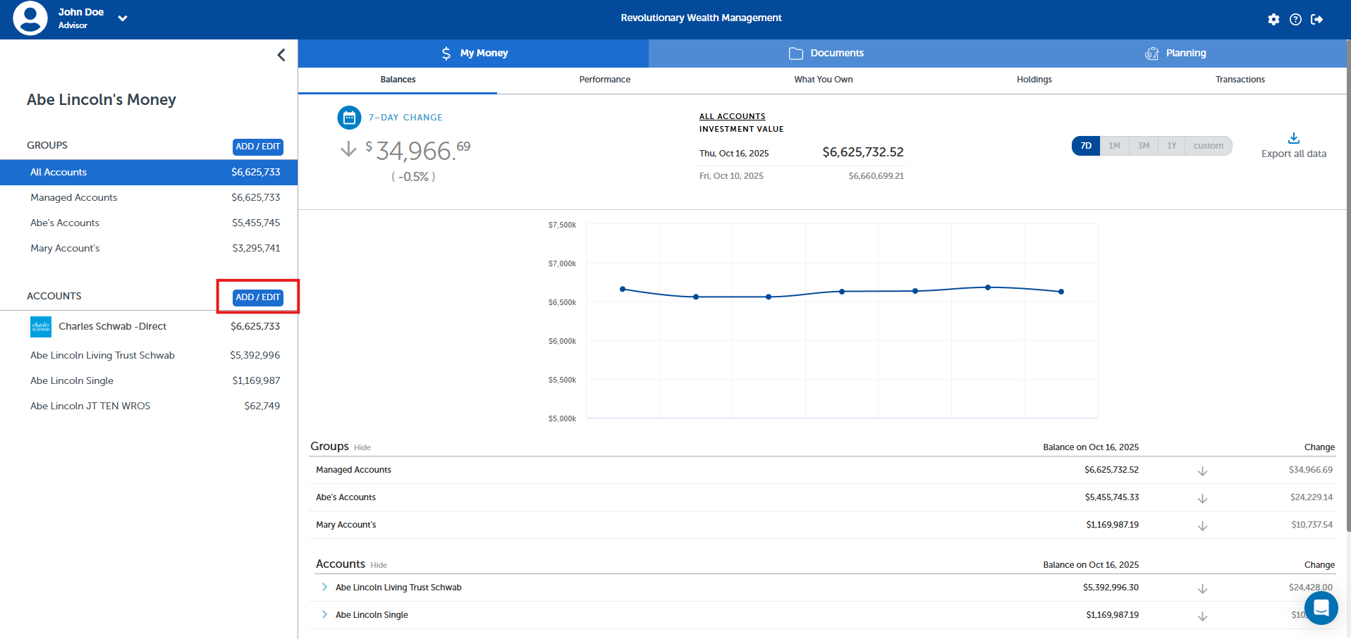Select the 1M time range toggle

1114,146
